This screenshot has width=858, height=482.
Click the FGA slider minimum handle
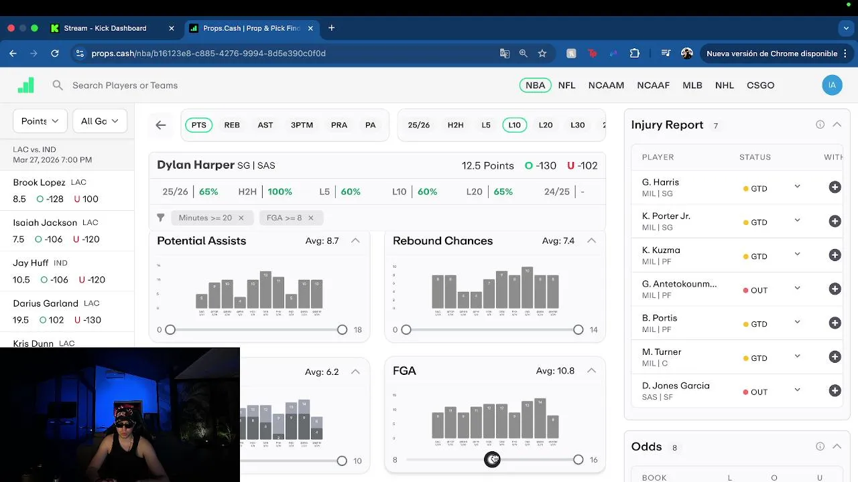493,460
